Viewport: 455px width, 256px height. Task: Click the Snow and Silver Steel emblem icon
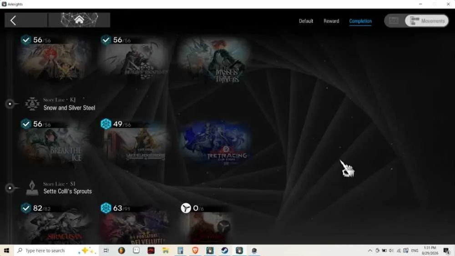pos(32,104)
